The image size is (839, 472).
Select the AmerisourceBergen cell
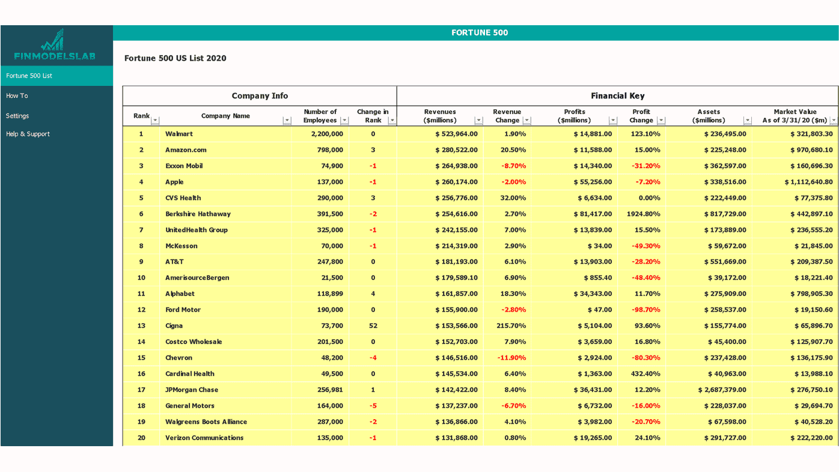pos(225,277)
